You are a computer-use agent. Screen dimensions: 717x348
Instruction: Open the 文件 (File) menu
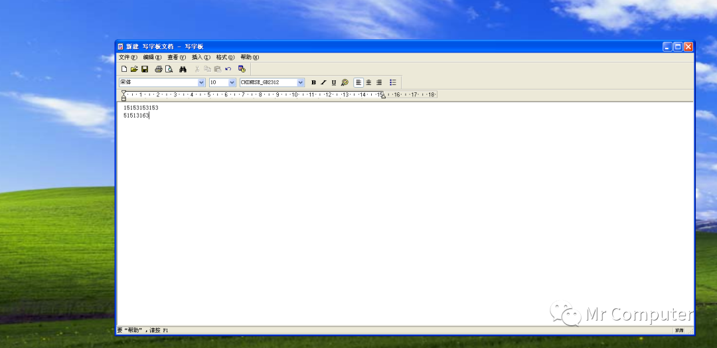128,57
